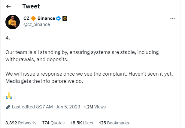This screenshot has width=185, height=128.
Task: Click the Jun 5, 2023 date
Action: click(68, 107)
